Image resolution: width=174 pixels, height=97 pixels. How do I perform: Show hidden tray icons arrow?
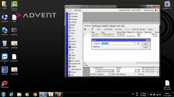[148, 95]
